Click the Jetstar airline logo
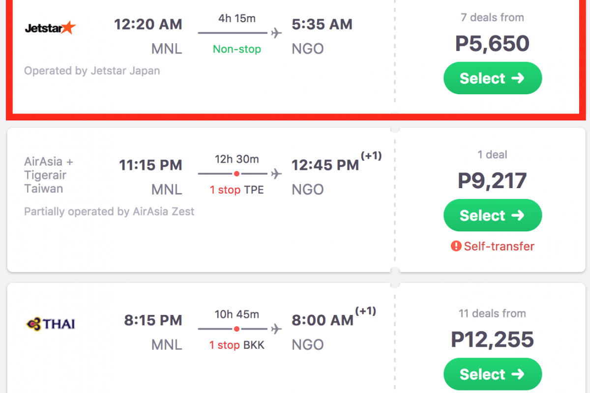 [x=50, y=28]
